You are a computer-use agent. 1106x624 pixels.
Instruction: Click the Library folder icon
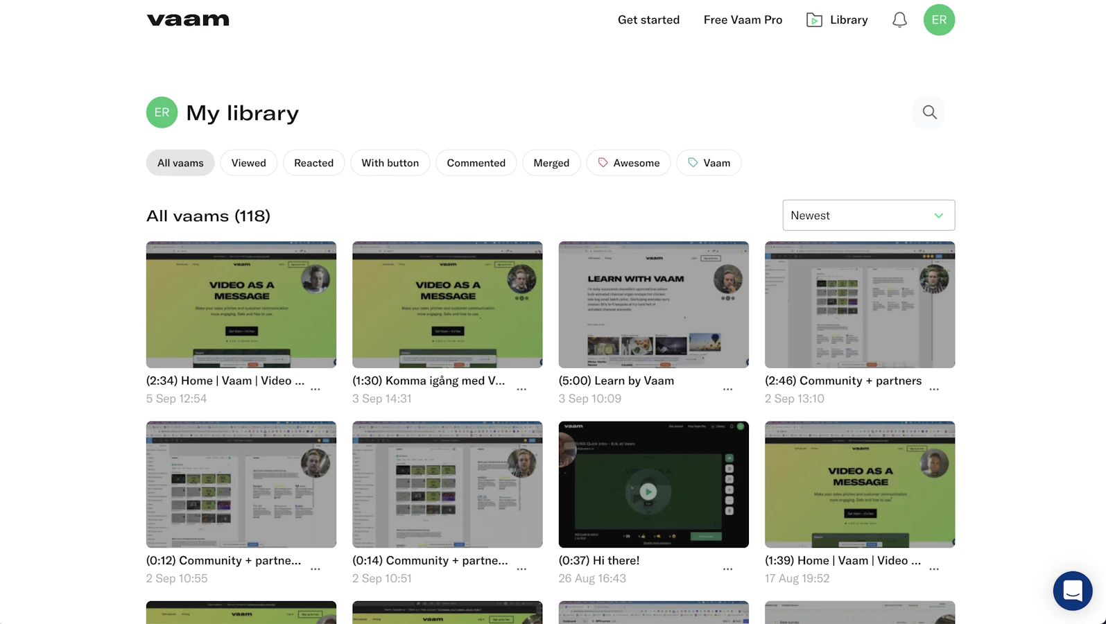(814, 20)
